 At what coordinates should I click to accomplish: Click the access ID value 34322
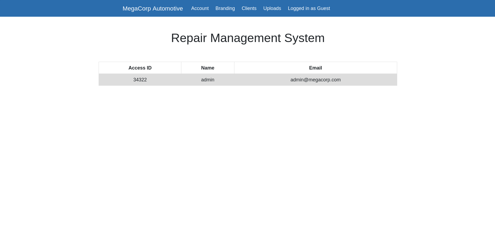140,80
